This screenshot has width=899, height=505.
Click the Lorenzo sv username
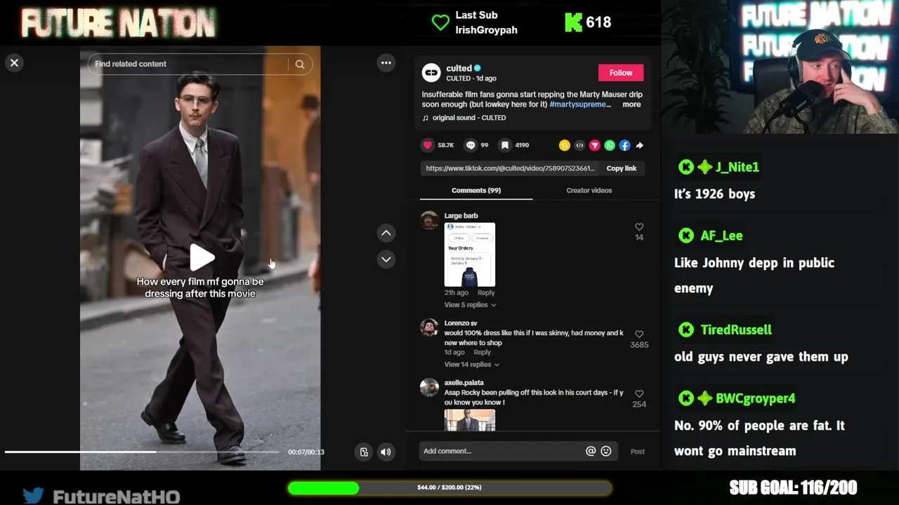pos(461,323)
